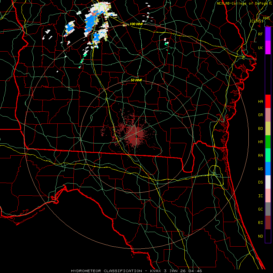This screenshot has height=273, width=273.
Task: Click the 'BI' legend label
Action: click(261, 223)
